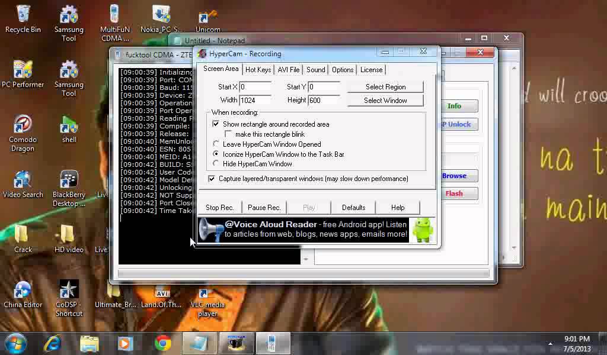Select Iconize HyperCam Window to Task Bar
This screenshot has width=607, height=355.
coord(216,154)
